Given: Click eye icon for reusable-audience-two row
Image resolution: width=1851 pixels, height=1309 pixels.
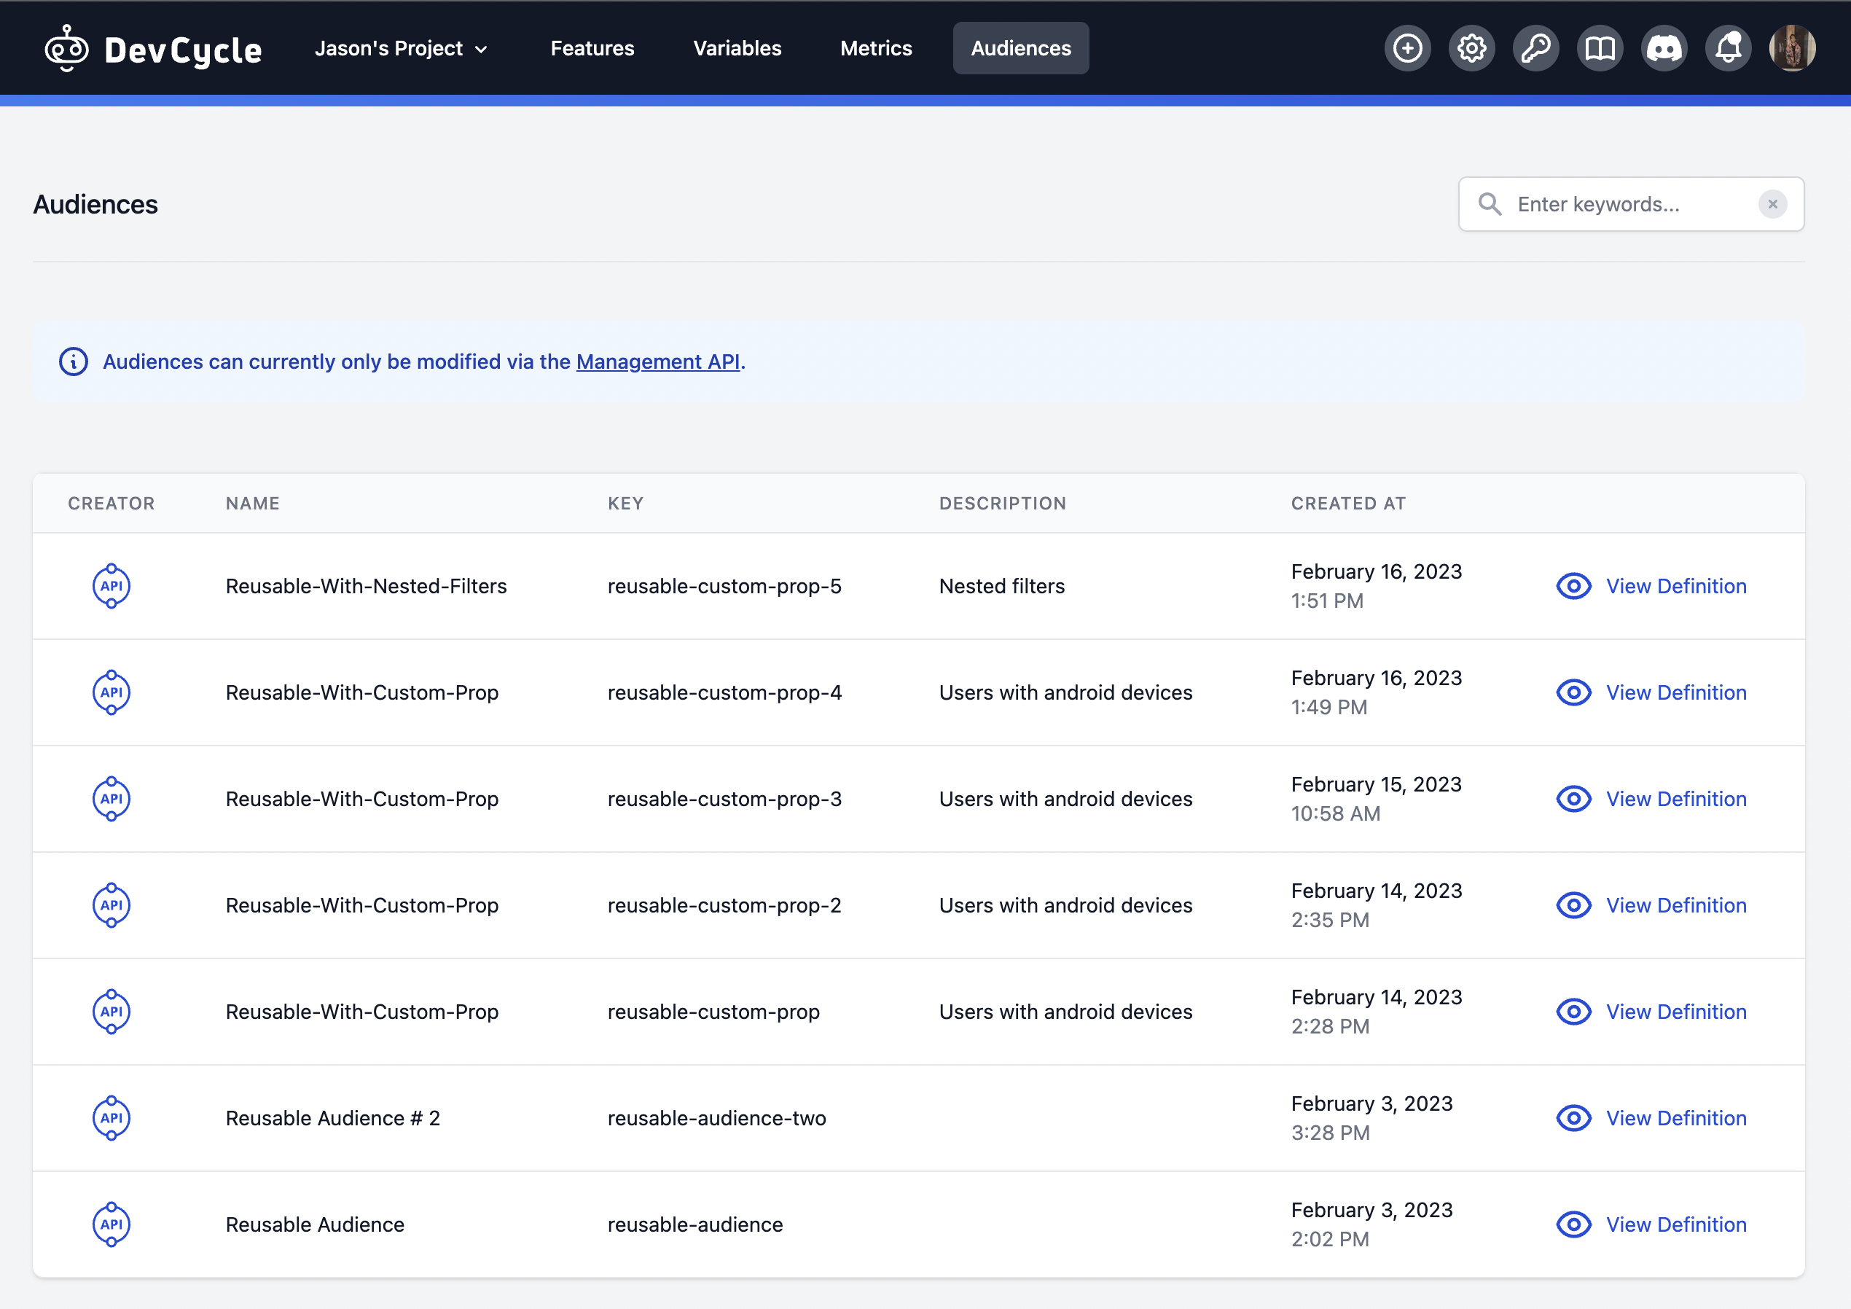Looking at the screenshot, I should (1573, 1118).
